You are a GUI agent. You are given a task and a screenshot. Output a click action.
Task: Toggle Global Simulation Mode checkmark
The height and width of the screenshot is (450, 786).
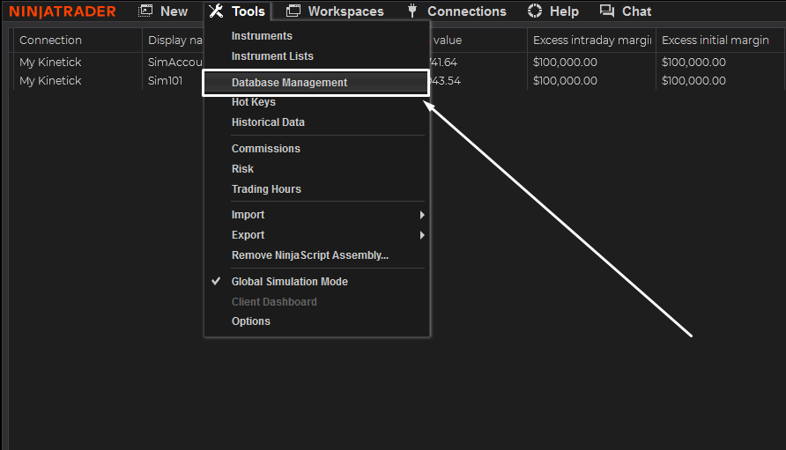(216, 281)
